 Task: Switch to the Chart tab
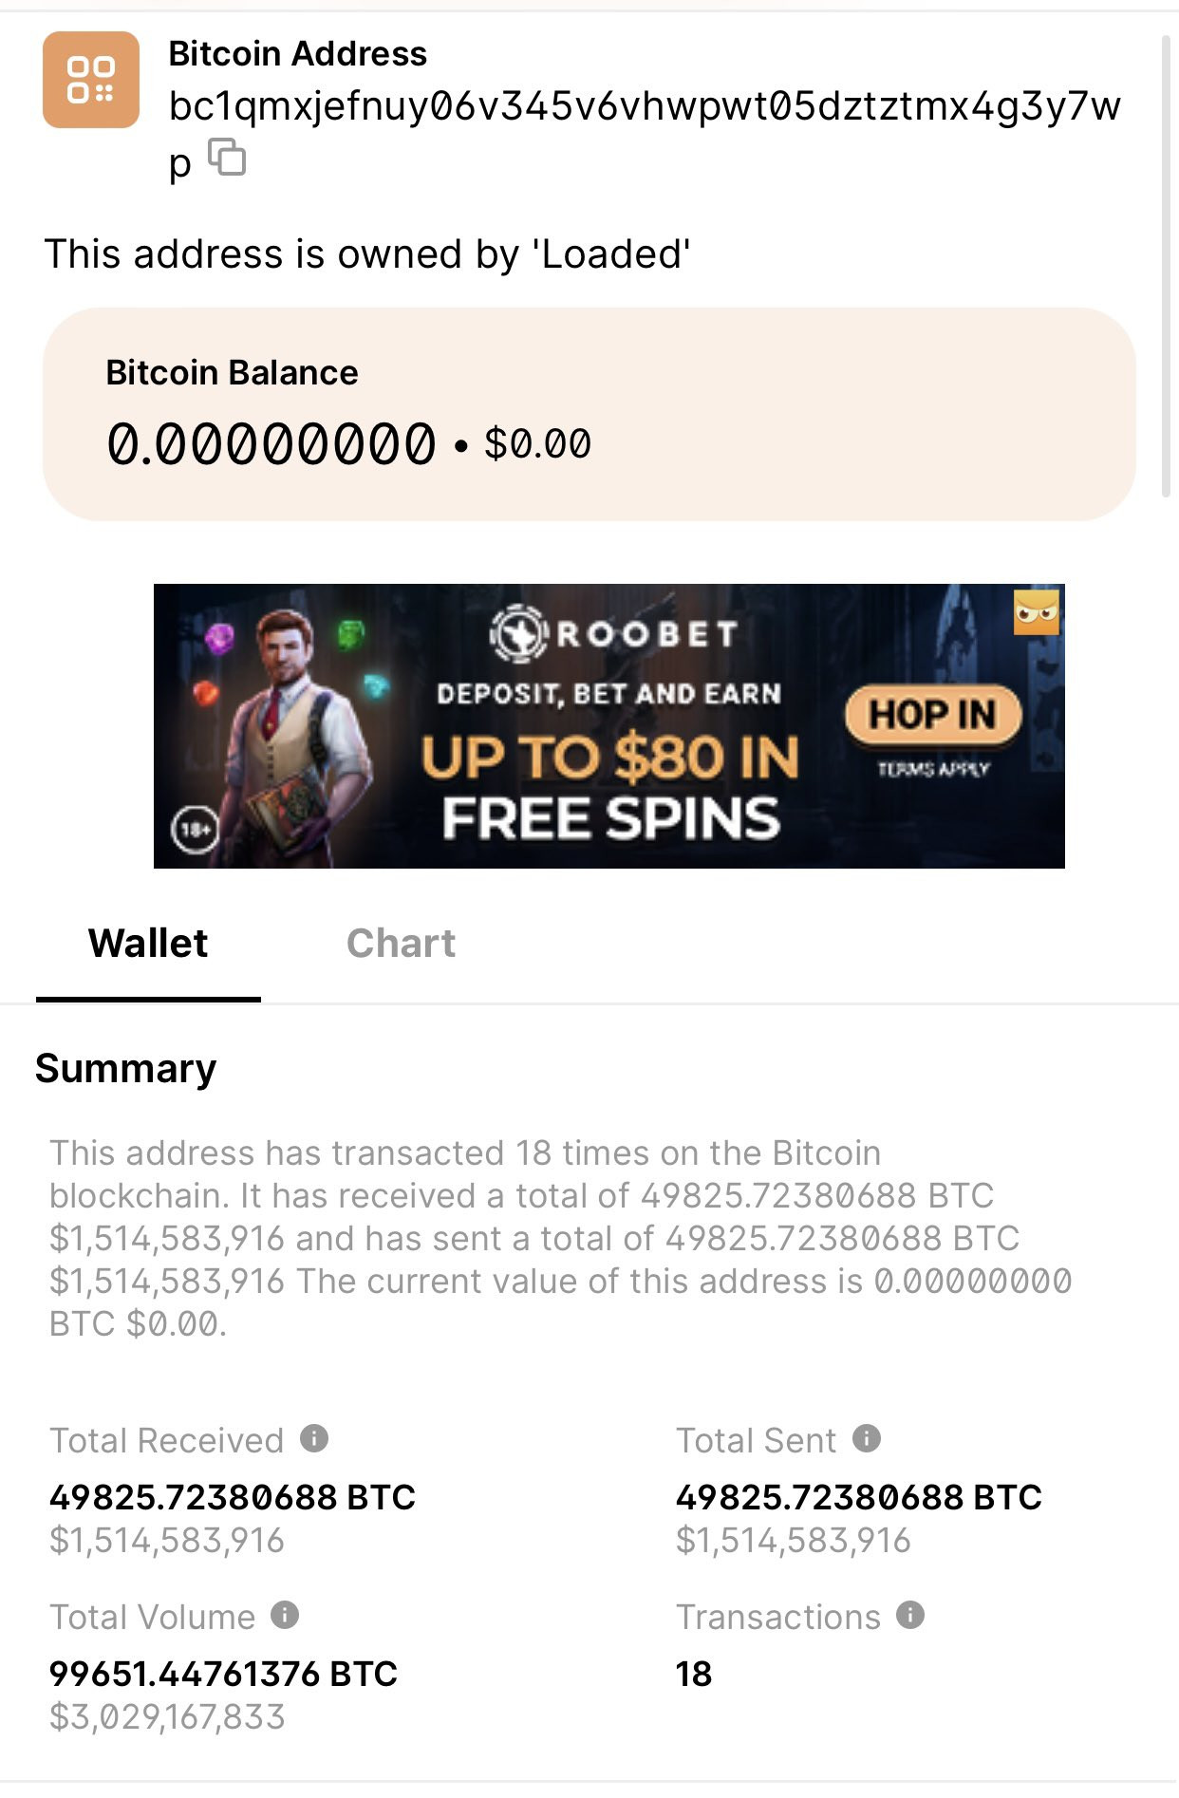[x=401, y=944]
